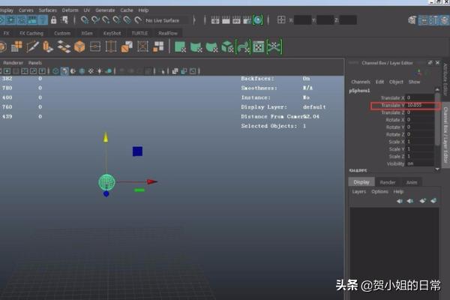The image size is (450, 300).
Task: Toggle the snap to points magnet
Action: coord(106,20)
